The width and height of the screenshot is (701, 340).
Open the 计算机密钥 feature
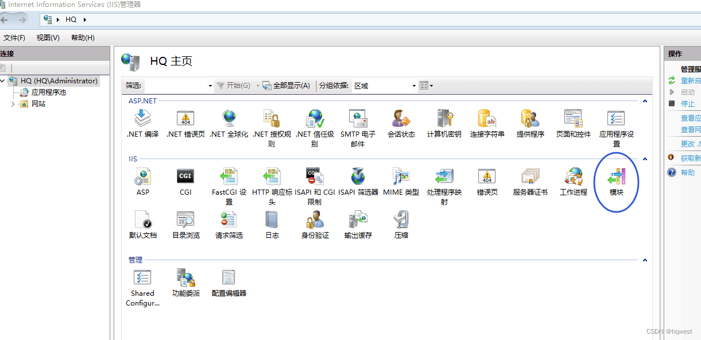(x=444, y=124)
